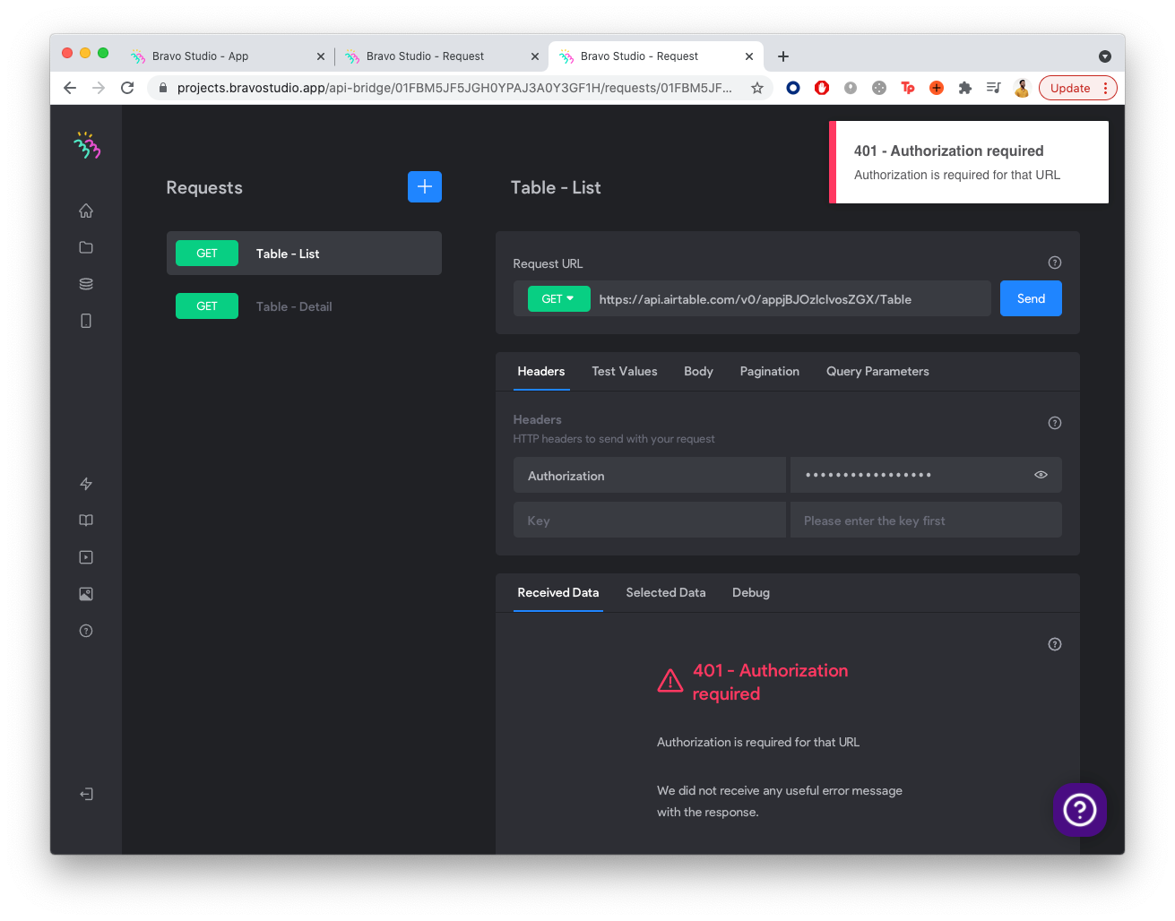The height and width of the screenshot is (921, 1175).
Task: Click the Received Data help icon
Action: (1055, 644)
